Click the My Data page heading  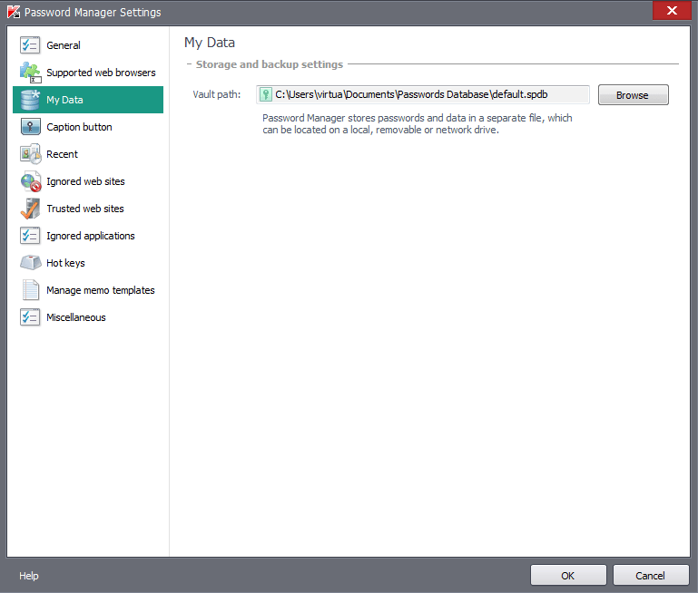[210, 43]
